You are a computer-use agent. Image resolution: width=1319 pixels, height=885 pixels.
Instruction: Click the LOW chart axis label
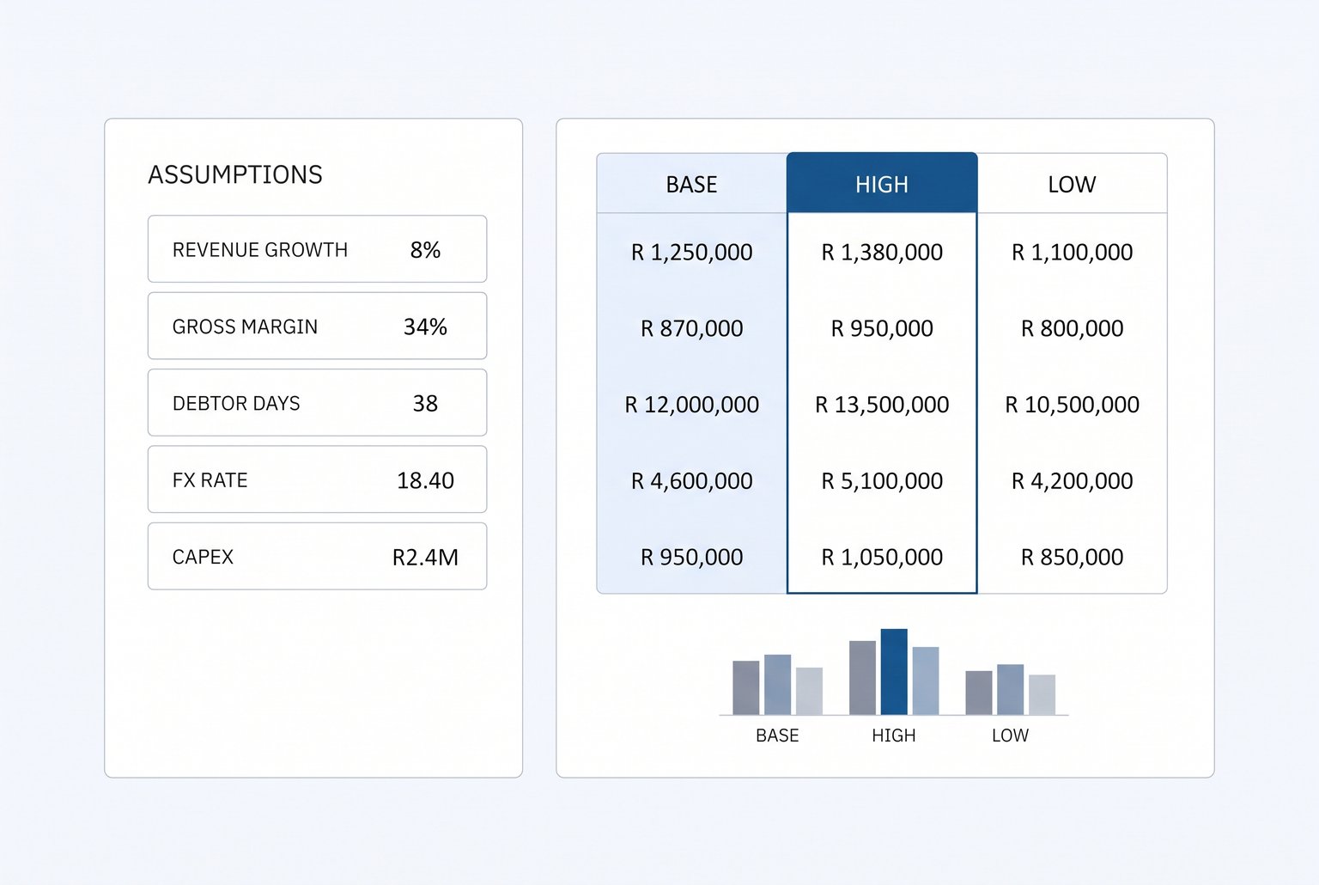[x=1010, y=735]
